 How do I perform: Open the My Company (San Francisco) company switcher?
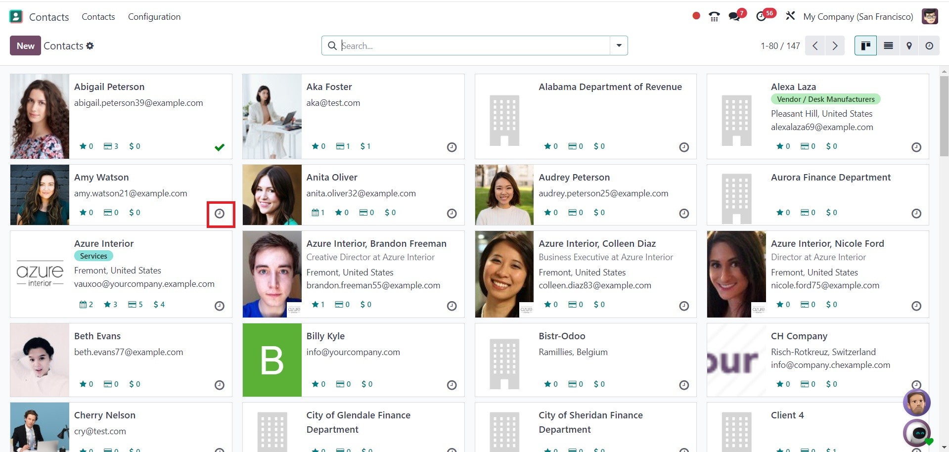tap(858, 17)
